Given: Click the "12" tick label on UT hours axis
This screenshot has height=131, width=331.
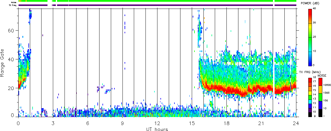Looking at the screenshot, I should pos(157,123).
